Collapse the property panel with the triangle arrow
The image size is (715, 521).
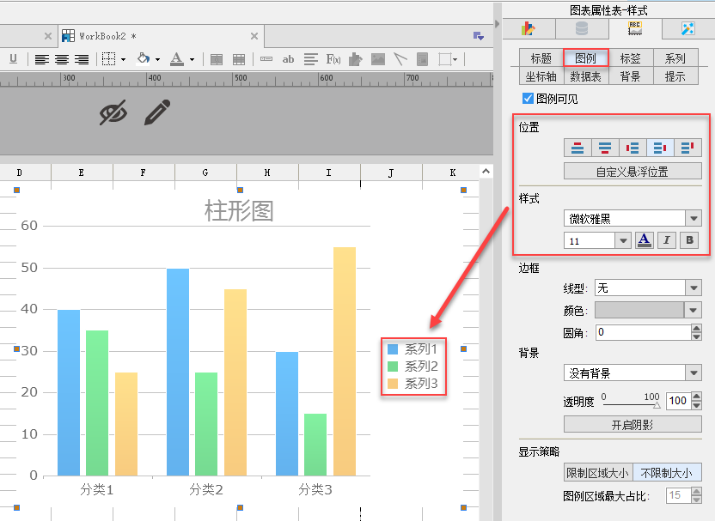[x=497, y=24]
